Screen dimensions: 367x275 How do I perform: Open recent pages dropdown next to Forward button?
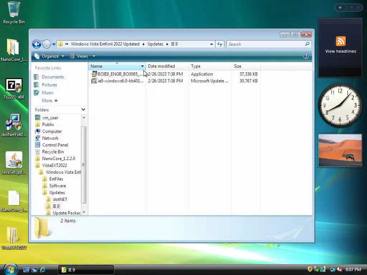click(x=54, y=44)
